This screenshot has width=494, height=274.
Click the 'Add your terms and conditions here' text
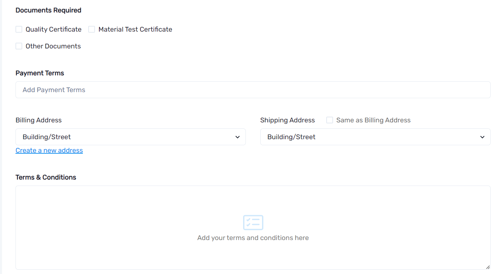[253, 238]
